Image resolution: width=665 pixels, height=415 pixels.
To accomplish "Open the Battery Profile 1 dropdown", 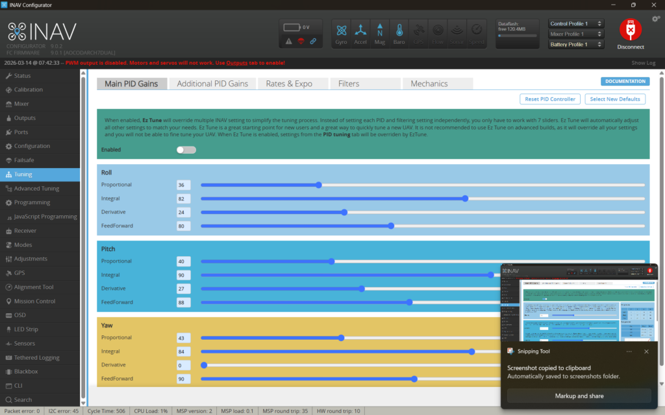I will coord(576,44).
